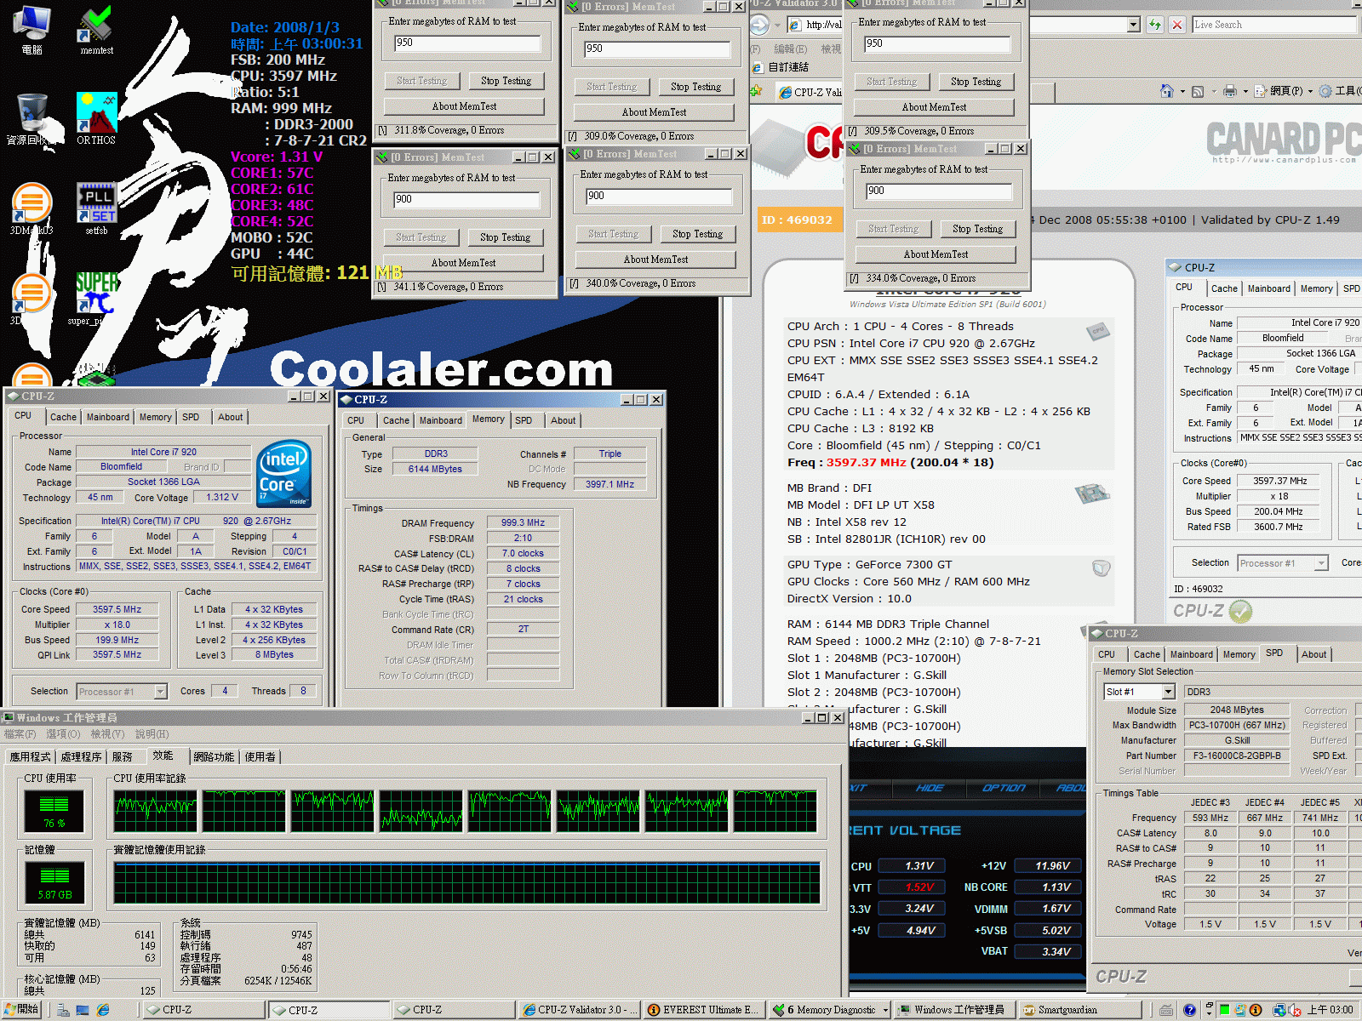Click the Home icon in IE command bar
The image size is (1362, 1021).
click(1167, 91)
